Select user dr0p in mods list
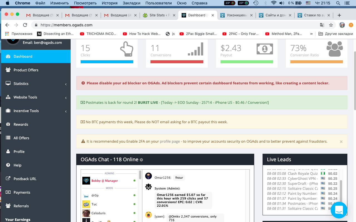 [x=95, y=195]
